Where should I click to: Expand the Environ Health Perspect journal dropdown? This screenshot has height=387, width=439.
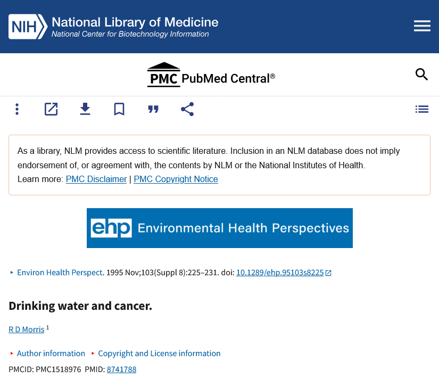tap(57, 273)
